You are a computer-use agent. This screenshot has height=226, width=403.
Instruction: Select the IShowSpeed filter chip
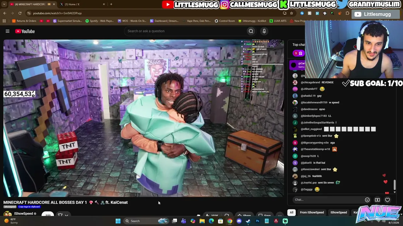pos(339,213)
